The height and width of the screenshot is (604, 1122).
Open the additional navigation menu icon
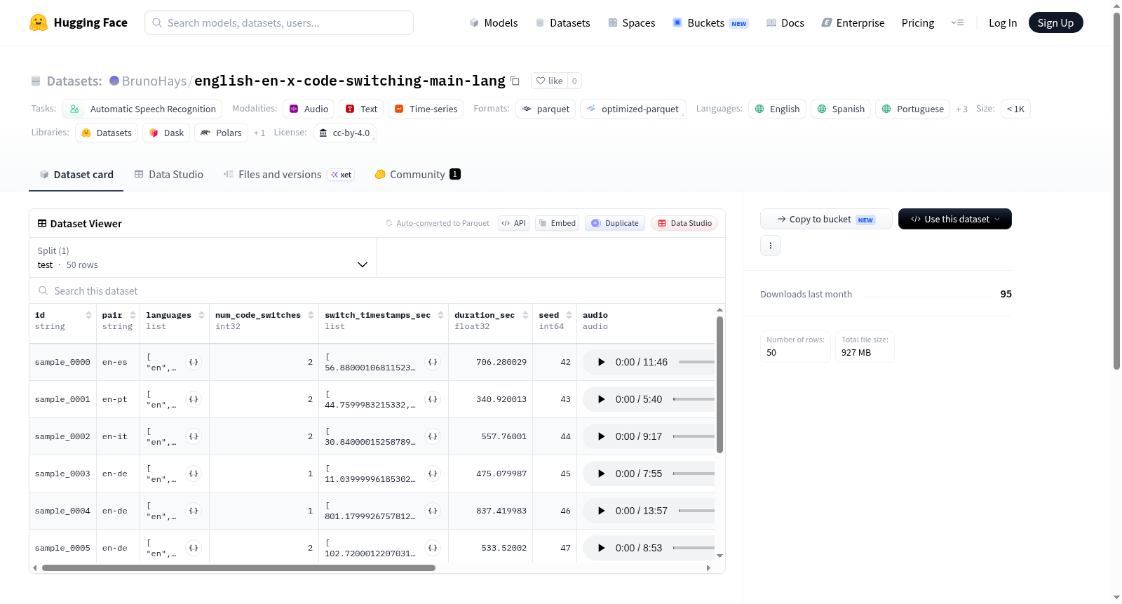[x=957, y=22]
